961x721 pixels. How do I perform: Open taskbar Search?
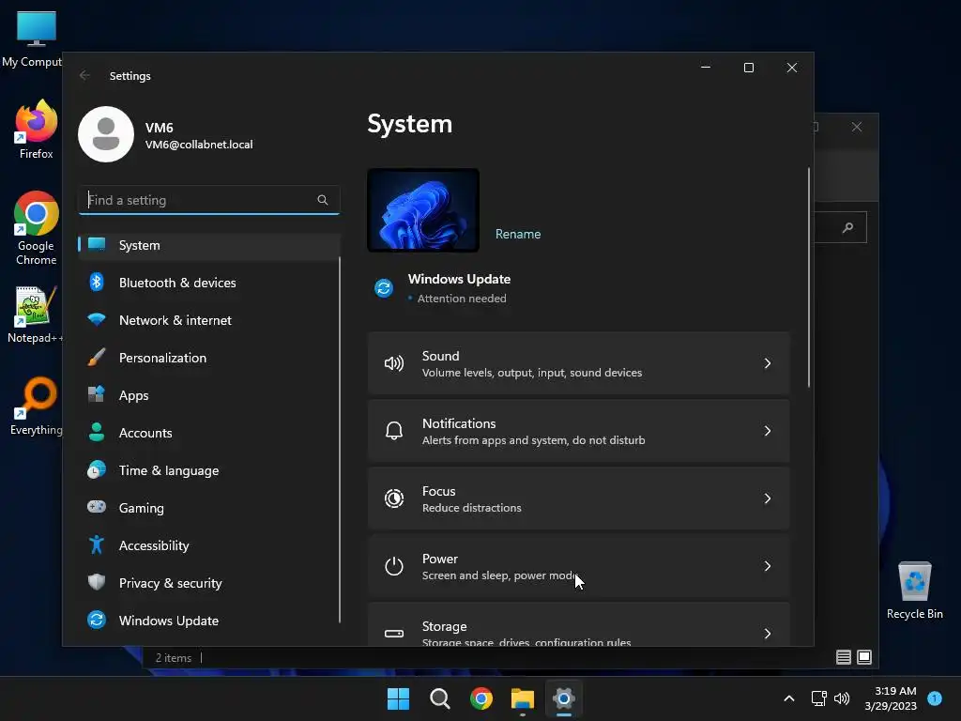point(440,698)
